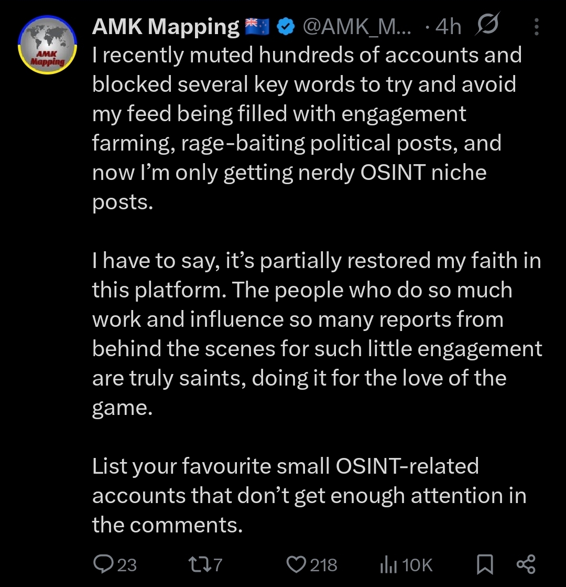This screenshot has height=587, width=566.
Task: Click the share icon
Action: (x=526, y=564)
